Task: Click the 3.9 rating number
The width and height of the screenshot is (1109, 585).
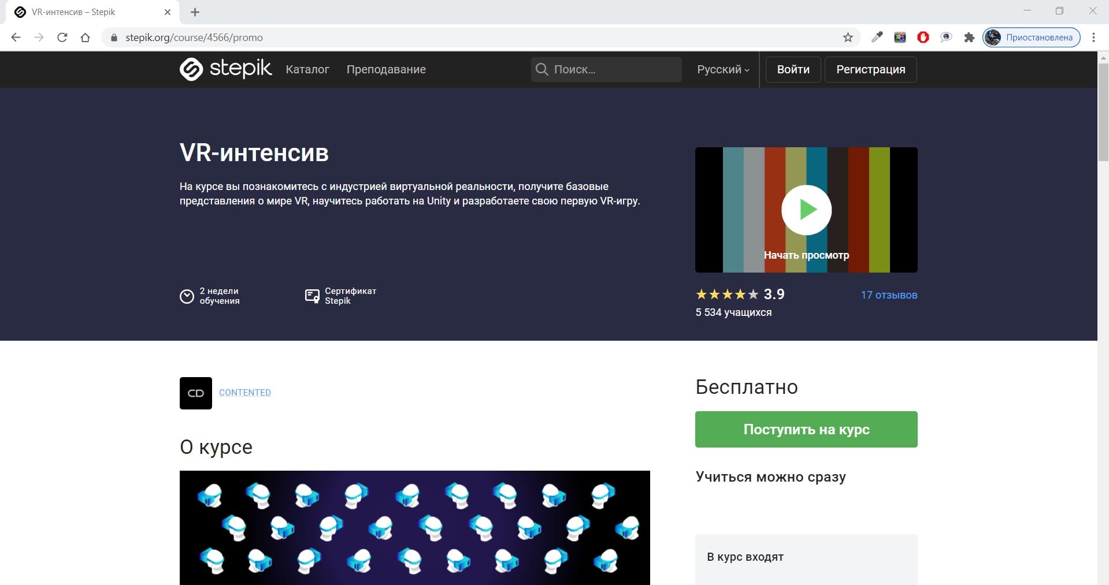Action: click(x=774, y=295)
